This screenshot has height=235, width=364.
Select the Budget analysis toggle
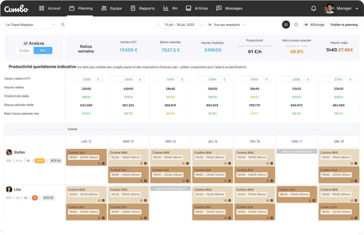pos(24,50)
